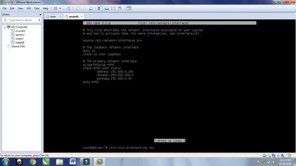
Task: Show hidden system tray icons
Action: click(253, 162)
